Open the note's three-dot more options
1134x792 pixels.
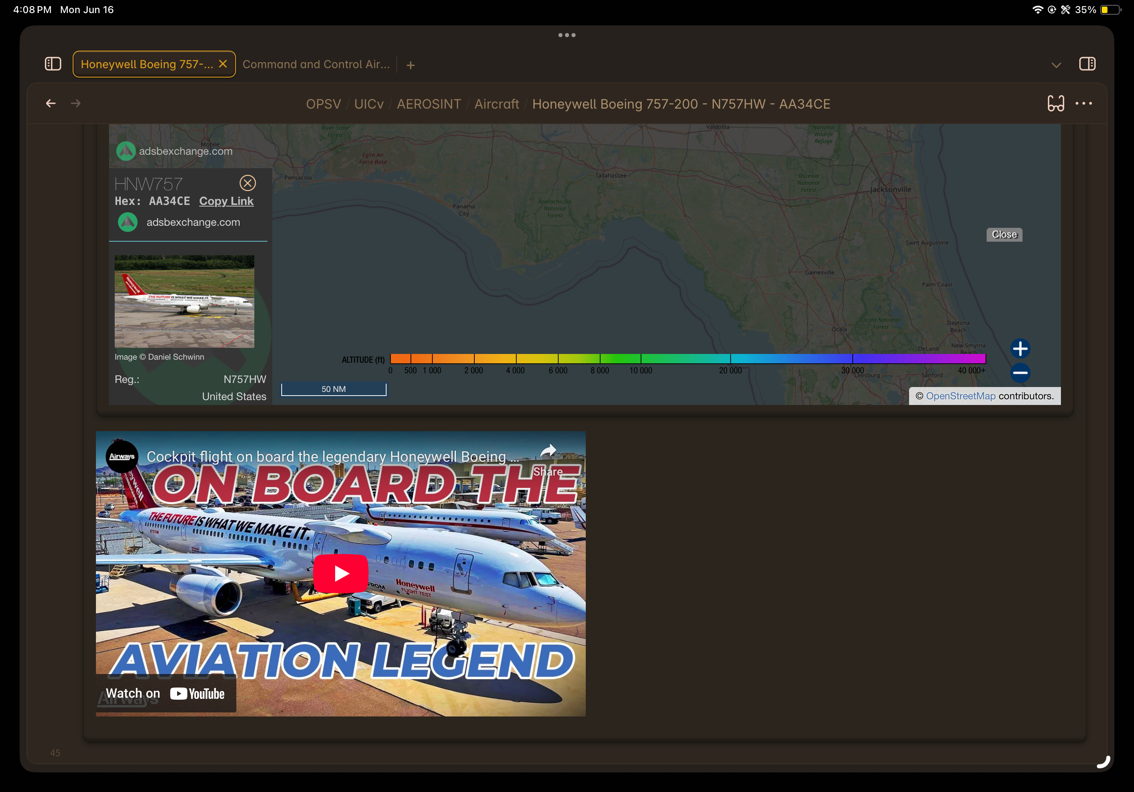pos(1084,103)
